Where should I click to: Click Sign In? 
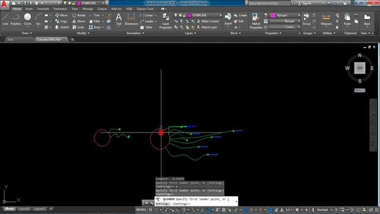coord(305,3)
